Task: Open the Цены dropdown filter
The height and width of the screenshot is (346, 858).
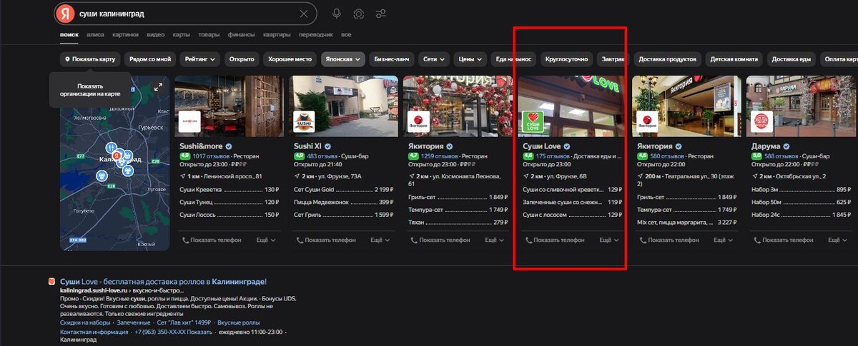Action: pyautogui.click(x=470, y=59)
